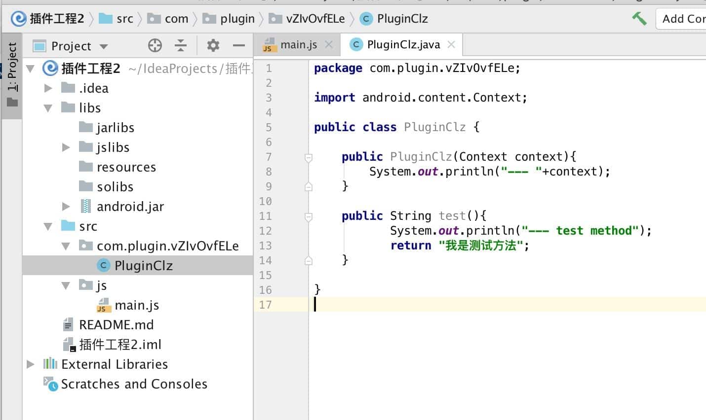Click the 插件工程2 project root icon
This screenshot has height=420, width=706.
click(x=50, y=69)
